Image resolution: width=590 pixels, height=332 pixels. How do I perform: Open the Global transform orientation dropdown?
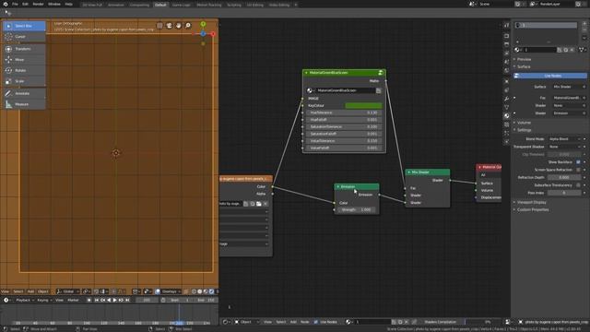67,291
